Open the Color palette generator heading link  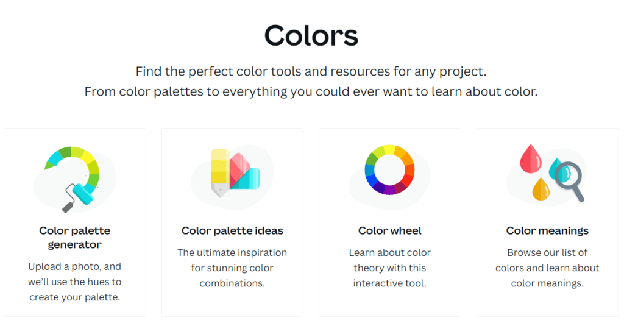75,238
